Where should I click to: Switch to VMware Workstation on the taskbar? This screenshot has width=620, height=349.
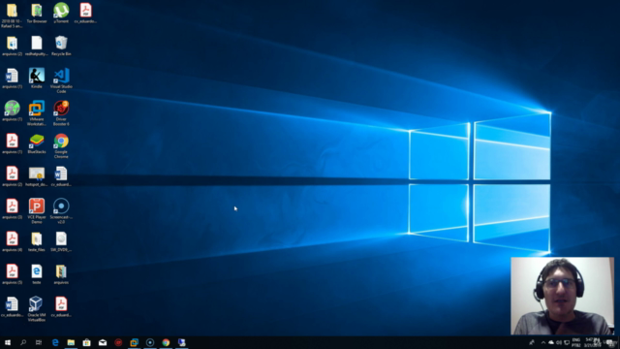134,342
